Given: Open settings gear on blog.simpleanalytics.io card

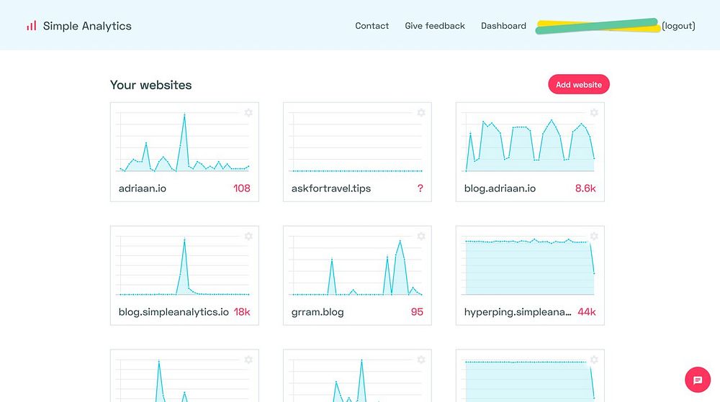Looking at the screenshot, I should pyautogui.click(x=248, y=236).
